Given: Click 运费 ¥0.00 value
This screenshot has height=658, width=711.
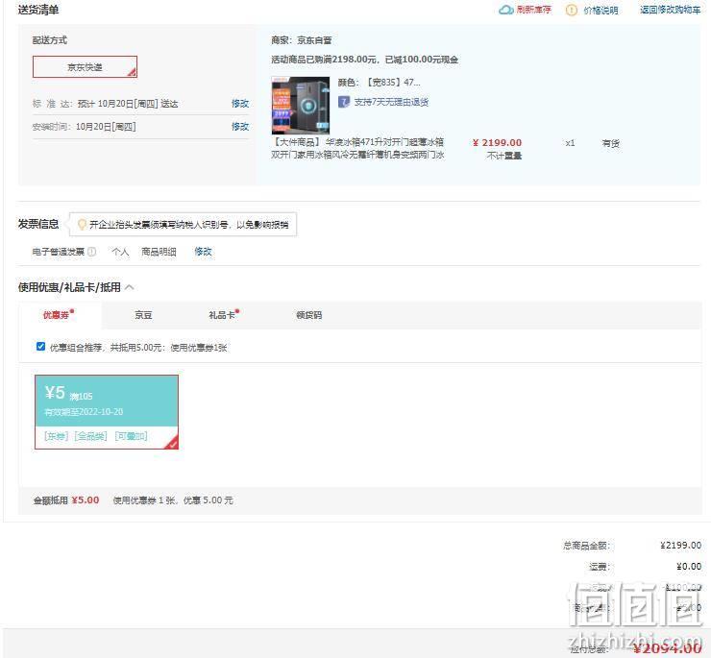Looking at the screenshot, I should 689,567.
